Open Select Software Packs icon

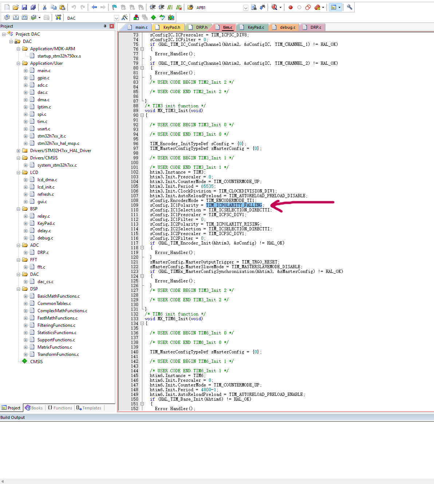(162, 17)
